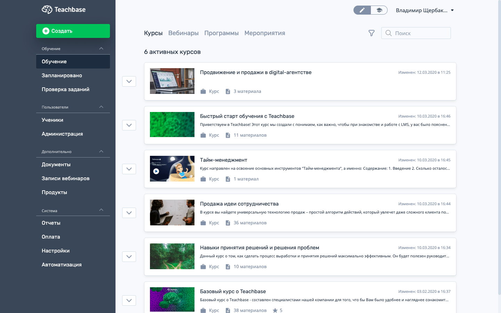The width and height of the screenshot is (501, 313).
Task: Switch to the Вебинары tab
Action: click(x=183, y=33)
